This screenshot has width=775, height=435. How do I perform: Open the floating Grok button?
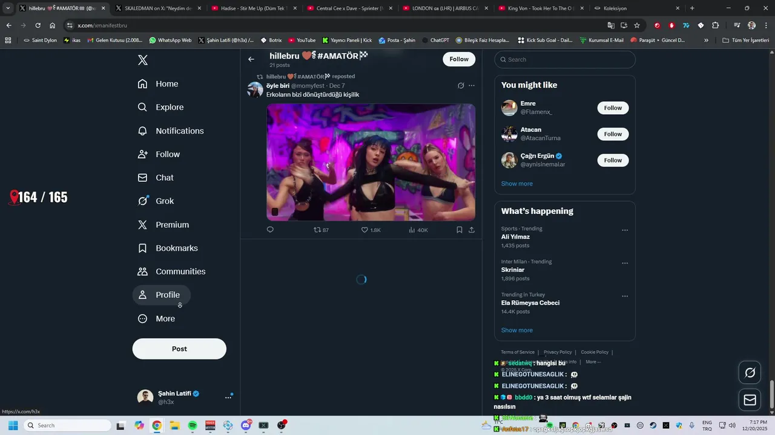(x=750, y=373)
